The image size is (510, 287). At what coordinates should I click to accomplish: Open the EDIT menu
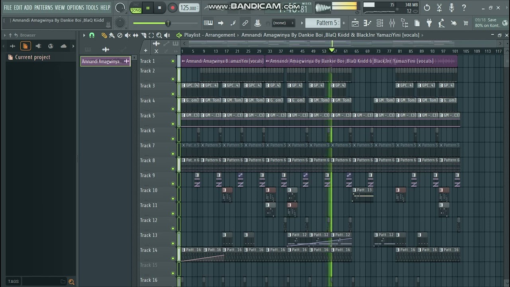(x=18, y=8)
